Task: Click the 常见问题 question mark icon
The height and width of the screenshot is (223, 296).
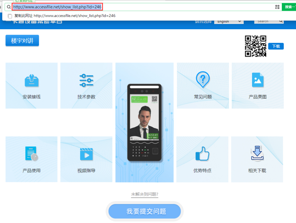Action: coord(203,79)
